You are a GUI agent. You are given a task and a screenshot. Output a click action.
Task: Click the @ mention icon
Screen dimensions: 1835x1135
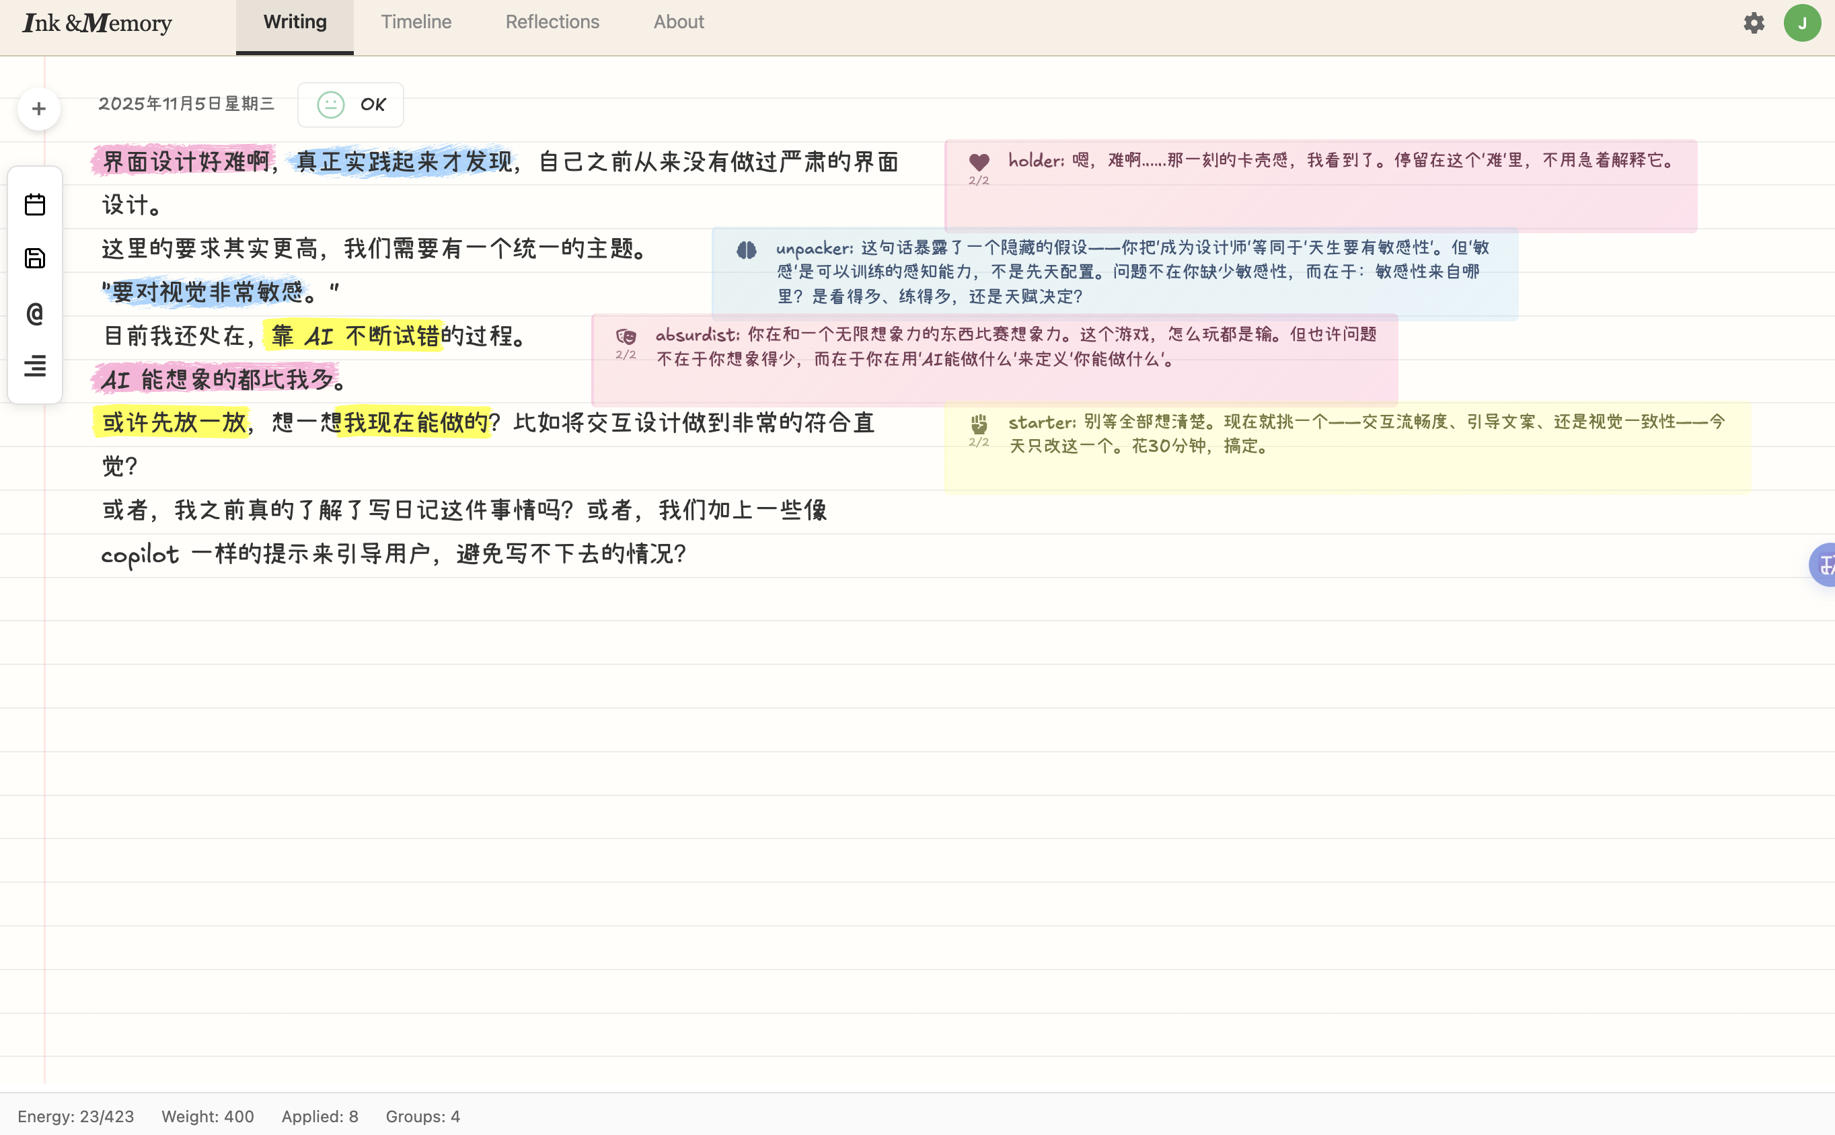click(35, 313)
